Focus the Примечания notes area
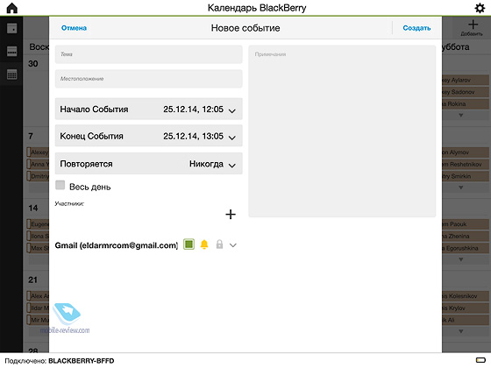 [x=342, y=131]
